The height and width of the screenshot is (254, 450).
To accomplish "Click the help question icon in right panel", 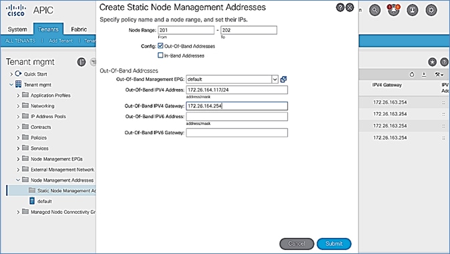I will (444, 61).
